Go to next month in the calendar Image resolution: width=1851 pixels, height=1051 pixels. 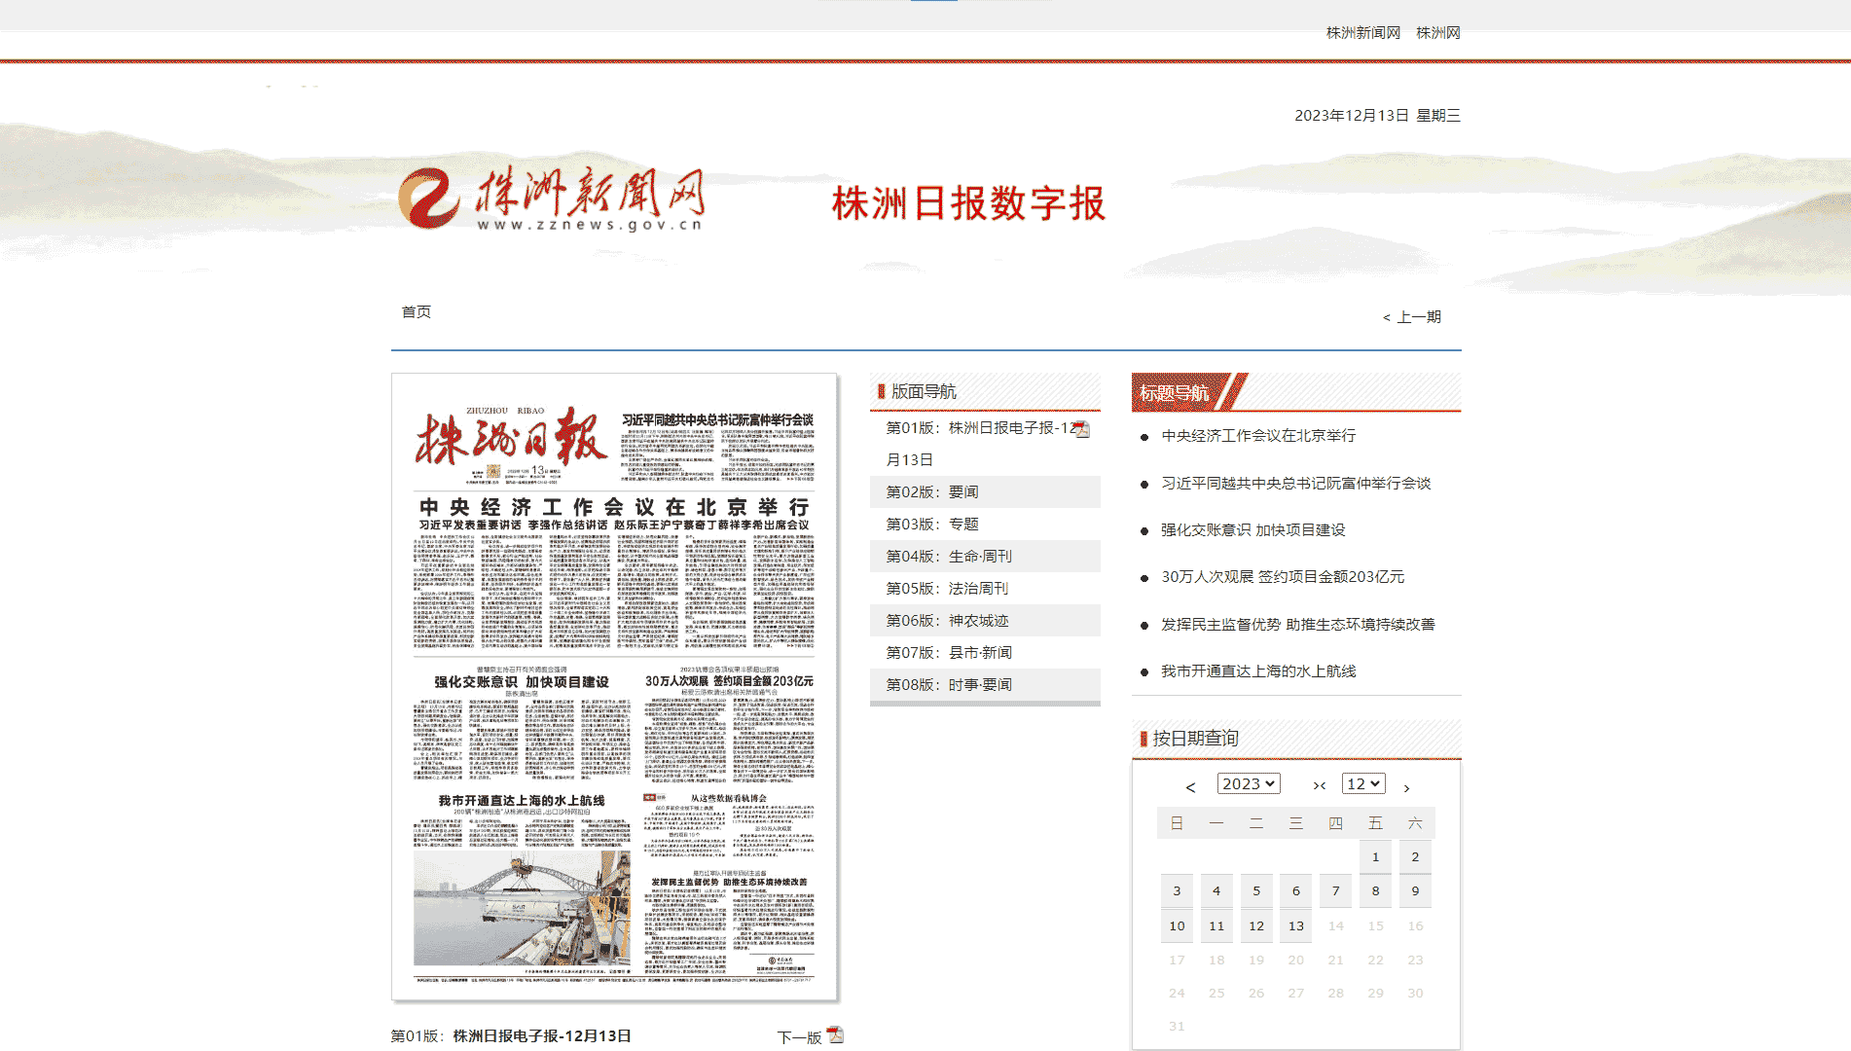pyautogui.click(x=1406, y=786)
